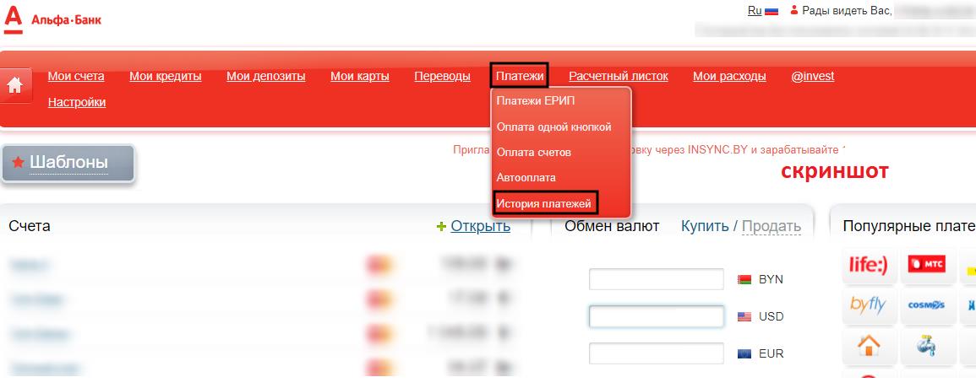The width and height of the screenshot is (976, 388).
Task: Choose Платежи ЕРИП from the dropdown
Action: (x=537, y=101)
